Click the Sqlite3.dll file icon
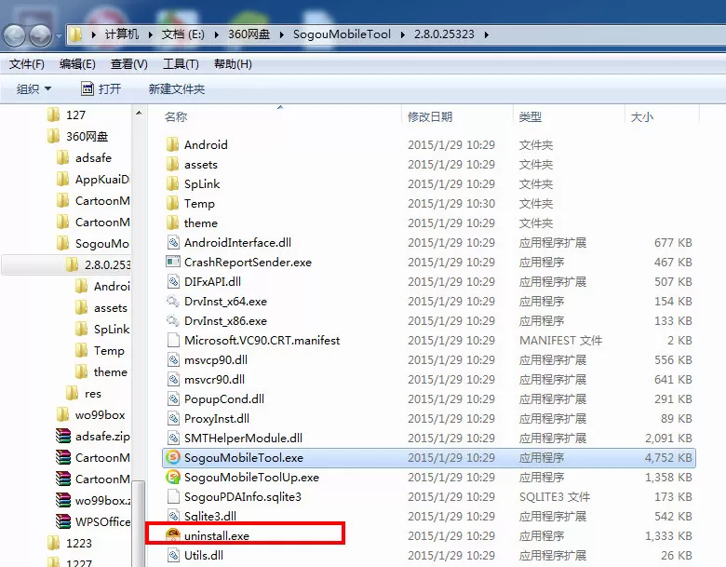 (x=173, y=516)
